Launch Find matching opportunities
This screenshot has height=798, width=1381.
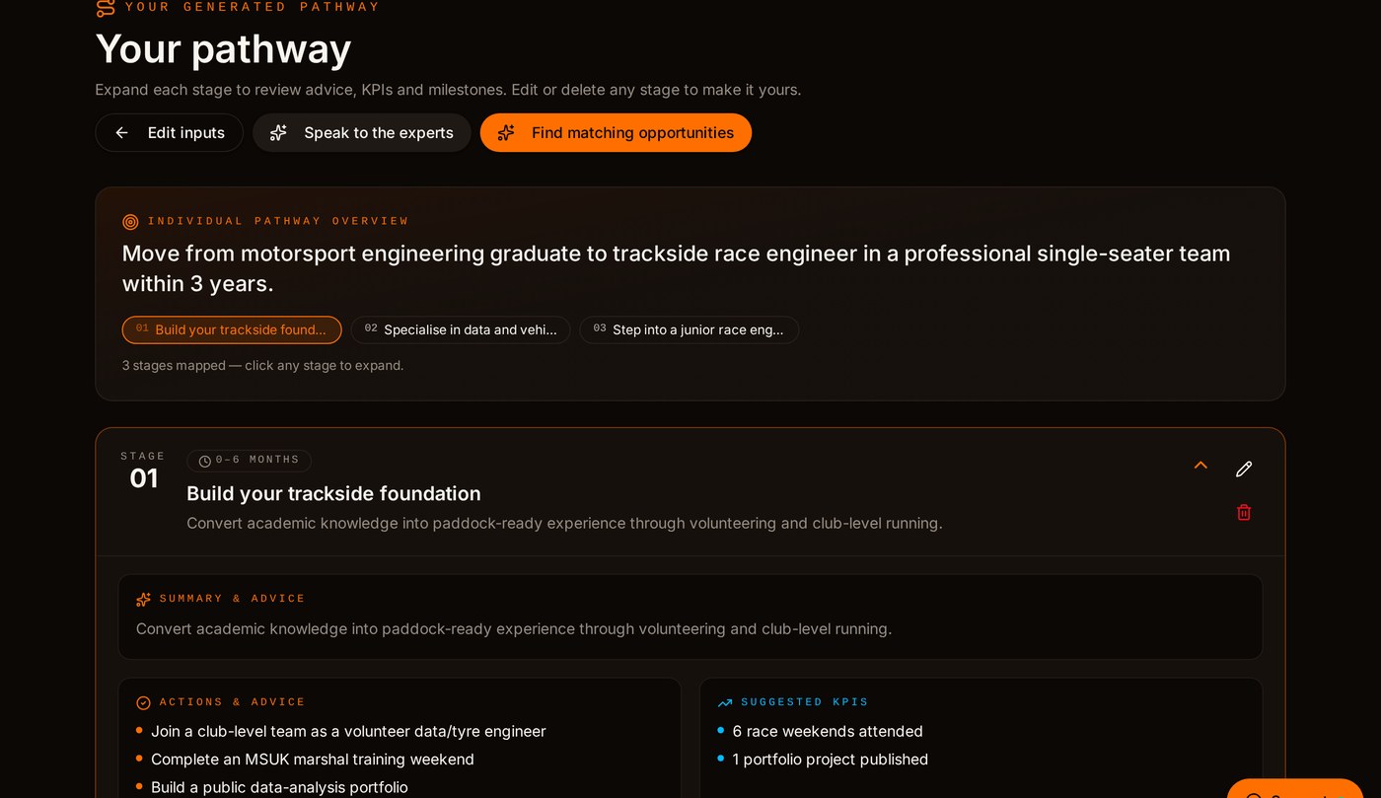tap(616, 132)
